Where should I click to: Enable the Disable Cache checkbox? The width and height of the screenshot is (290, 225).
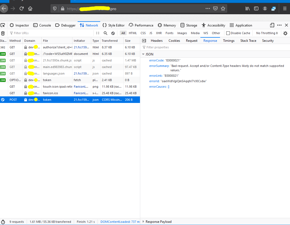pyautogui.click(x=228, y=33)
